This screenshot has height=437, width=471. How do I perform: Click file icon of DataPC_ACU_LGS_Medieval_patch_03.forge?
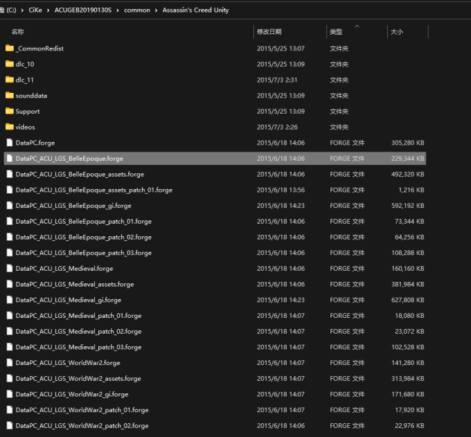pos(10,347)
